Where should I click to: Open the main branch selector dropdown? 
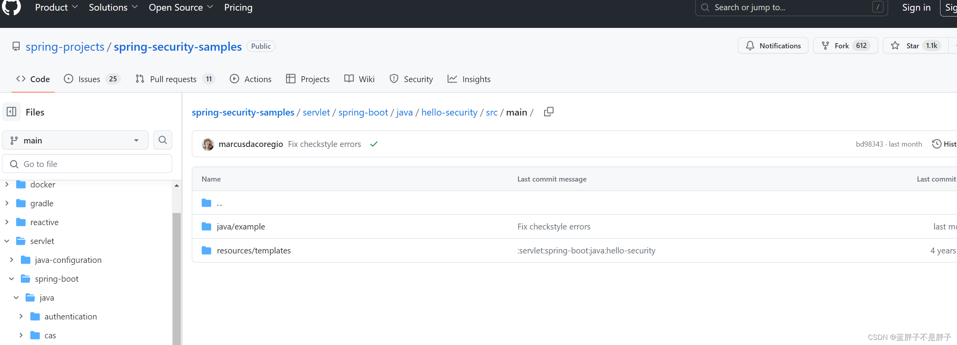click(75, 140)
